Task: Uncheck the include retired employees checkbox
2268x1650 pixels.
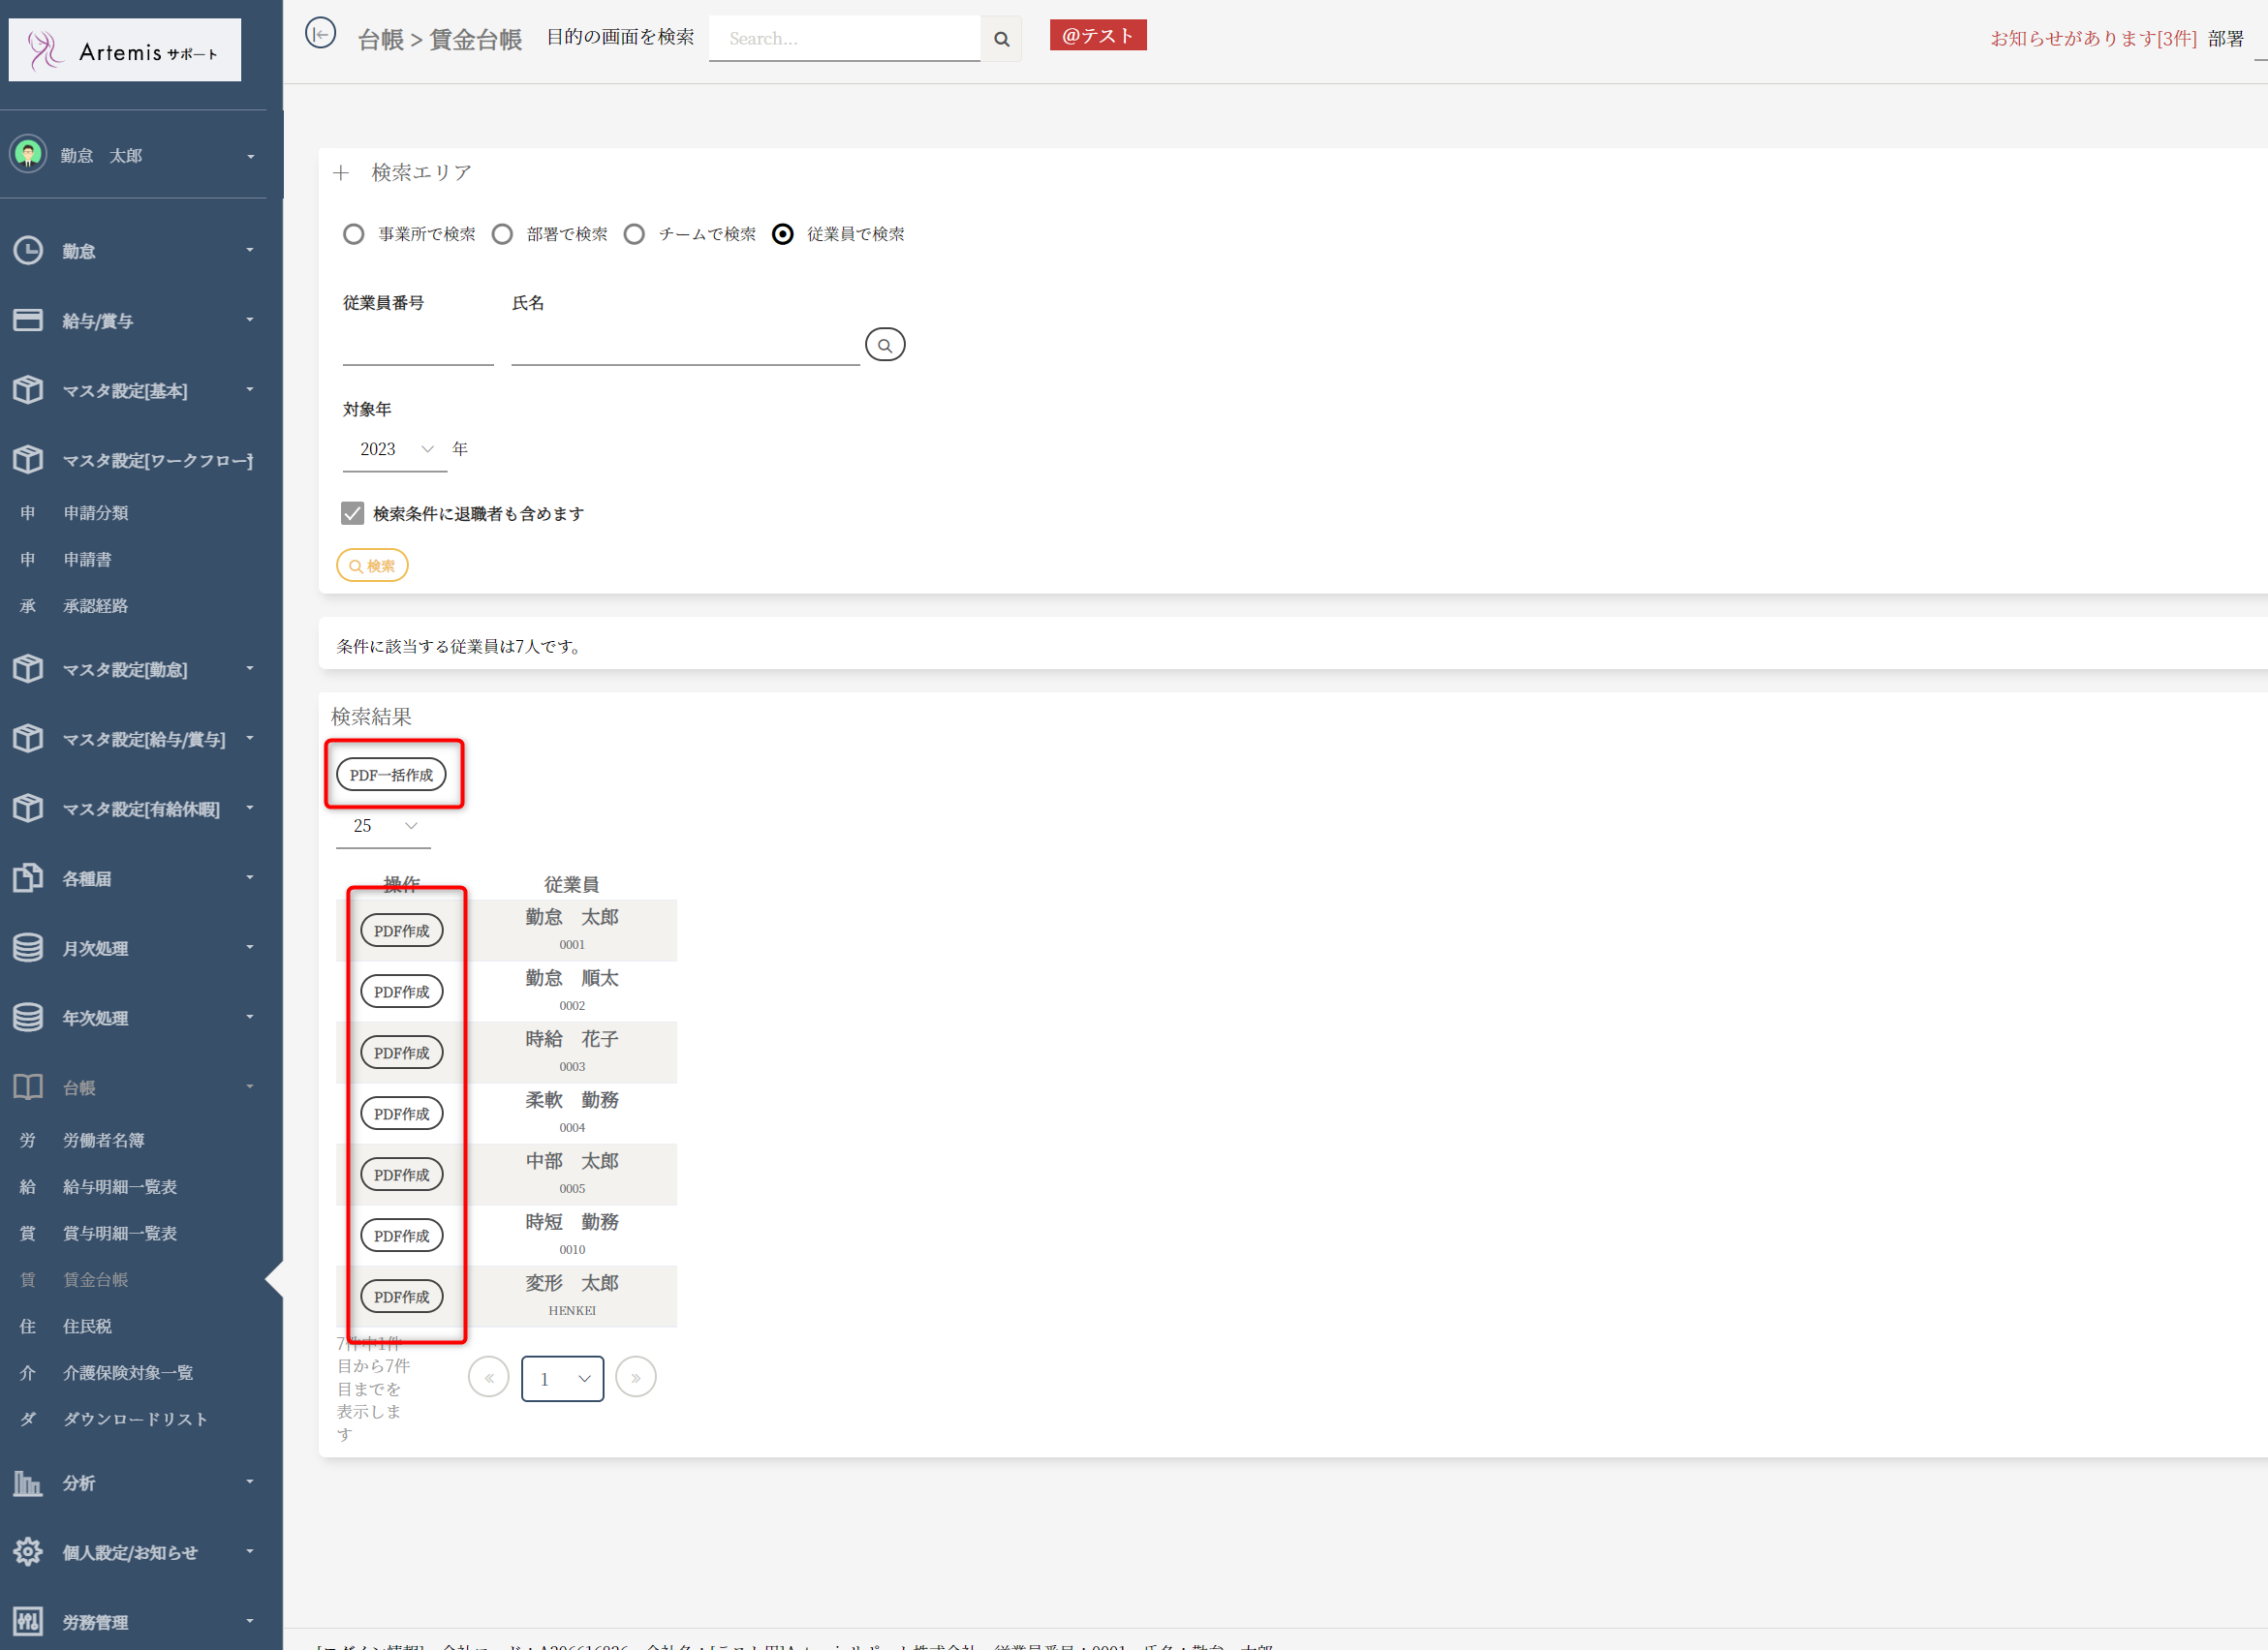Action: (x=352, y=514)
